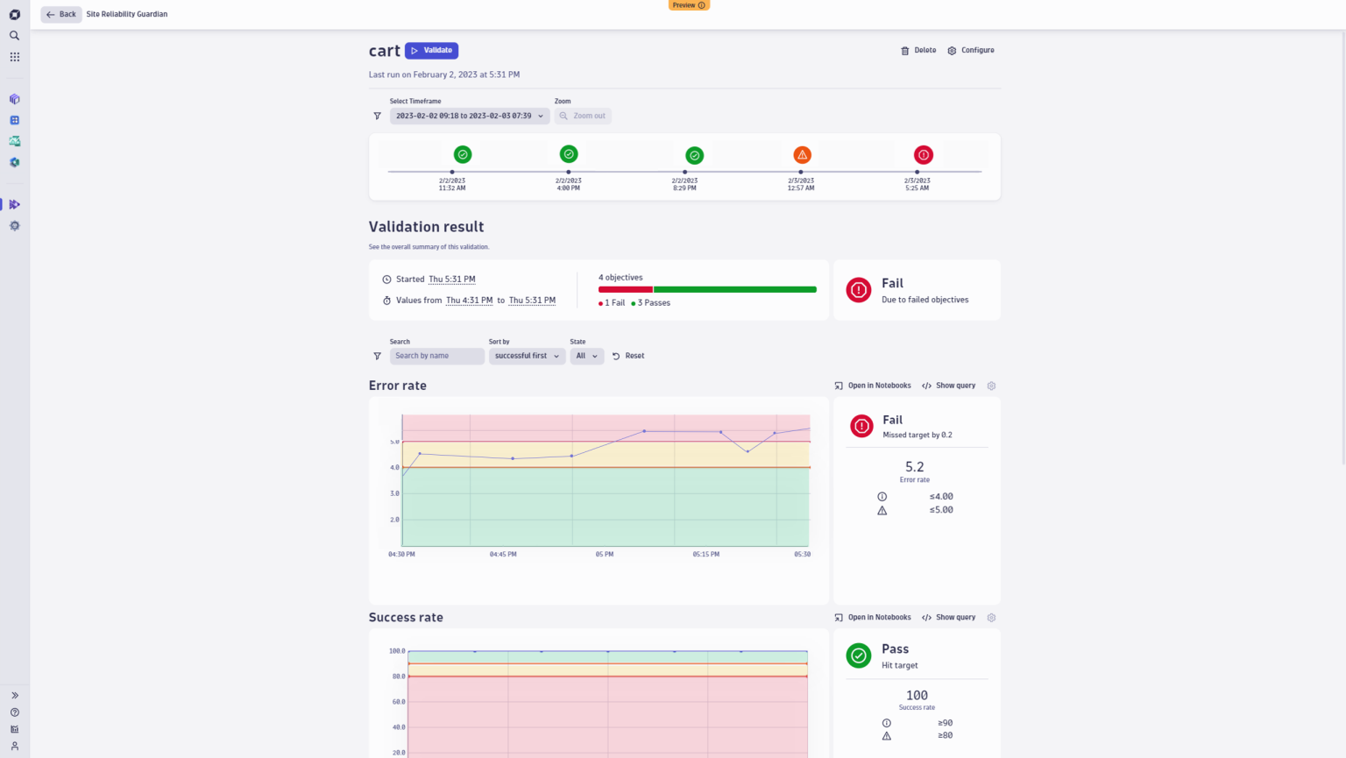Open the Help icon at the sidebar bottom

(14, 712)
